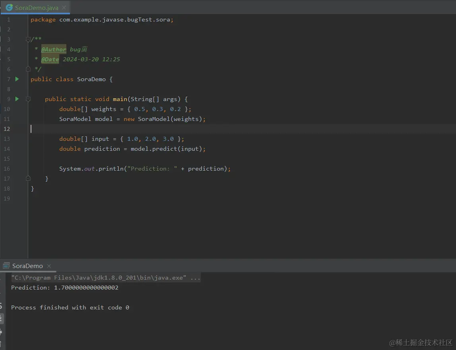Click the 'new' keyword on line 11
Screen dimensions: 456x350
point(129,119)
